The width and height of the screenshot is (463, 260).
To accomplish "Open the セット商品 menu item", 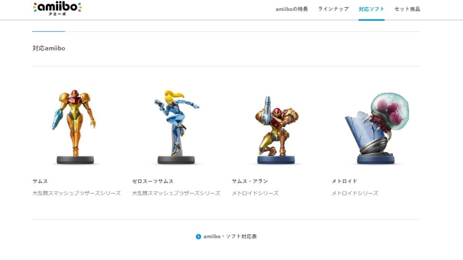I will pos(407,9).
